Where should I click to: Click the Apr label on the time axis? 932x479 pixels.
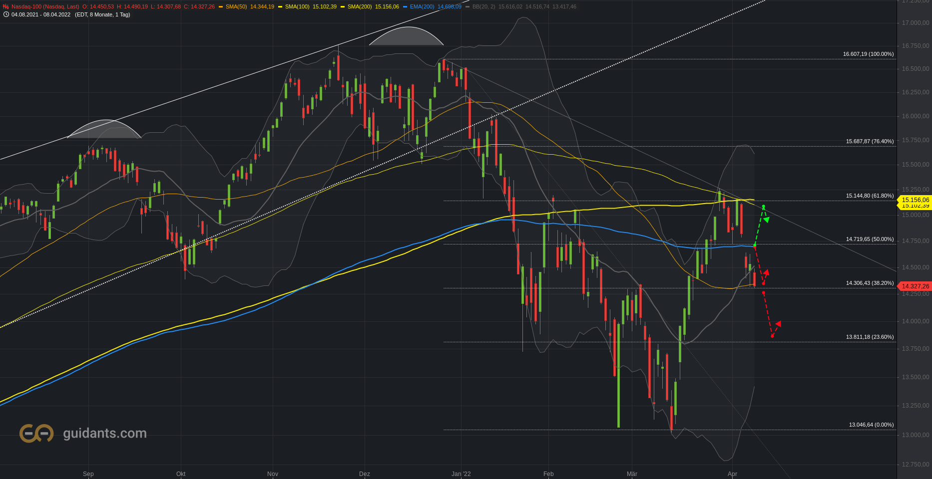[x=732, y=474]
